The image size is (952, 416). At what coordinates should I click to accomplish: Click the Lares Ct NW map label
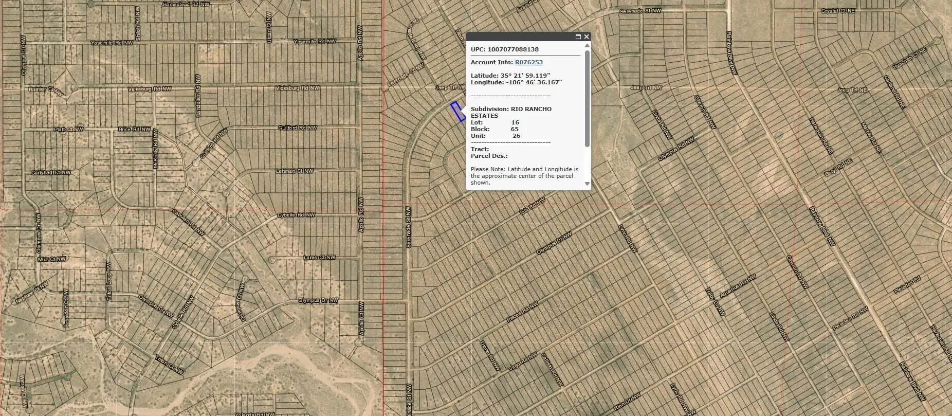(319, 257)
